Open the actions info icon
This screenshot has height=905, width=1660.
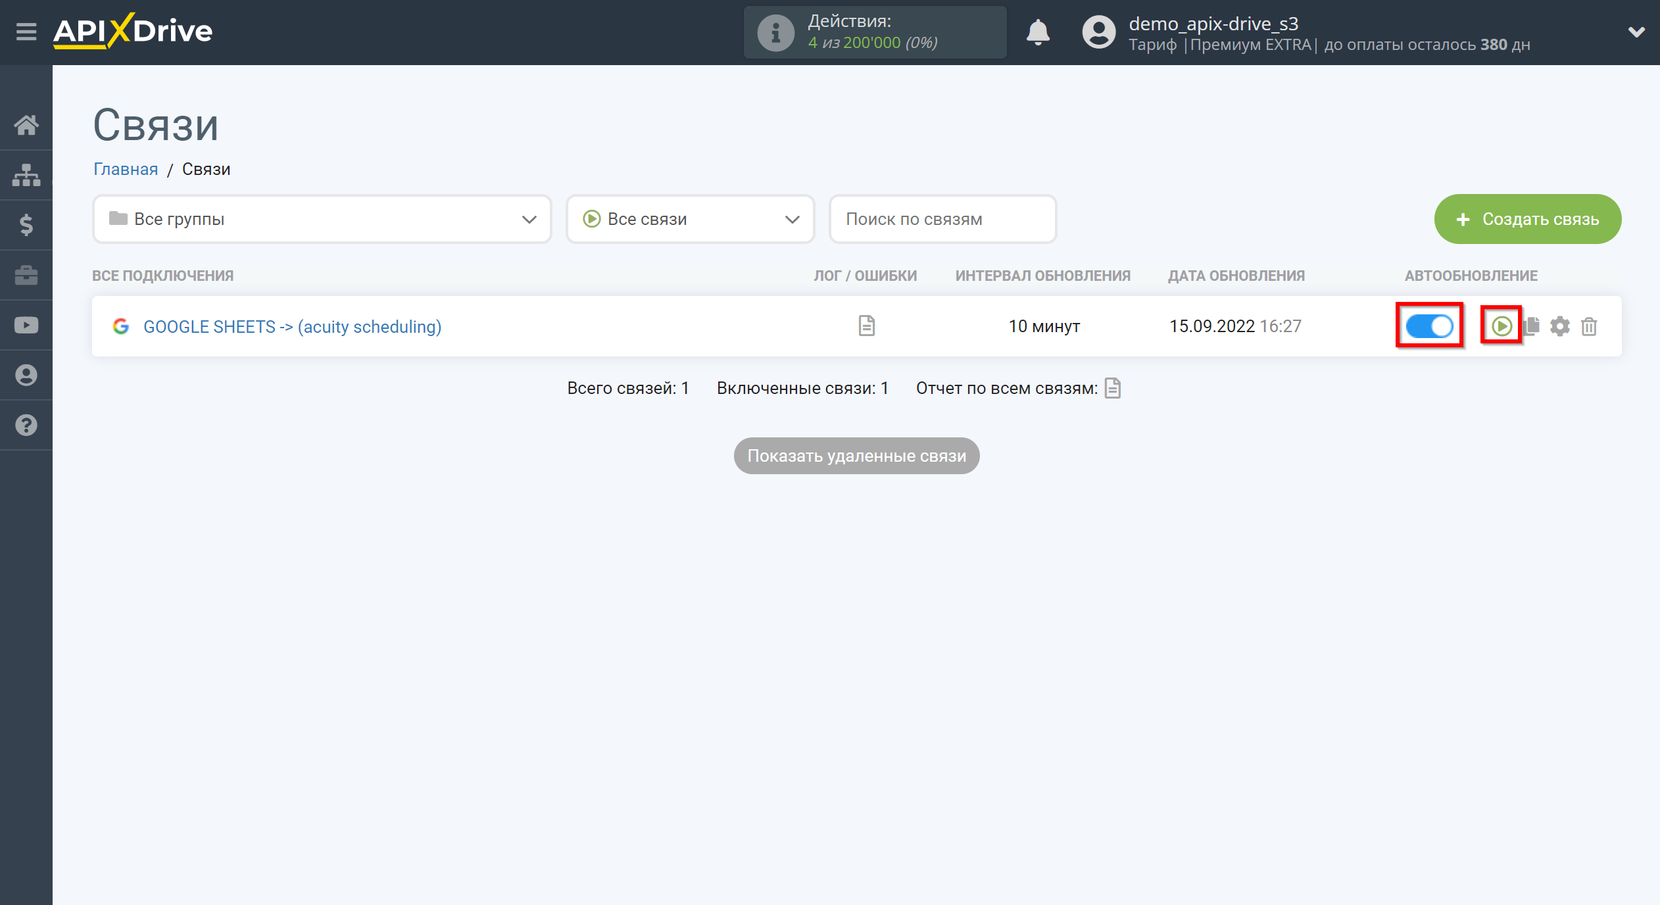pos(776,32)
